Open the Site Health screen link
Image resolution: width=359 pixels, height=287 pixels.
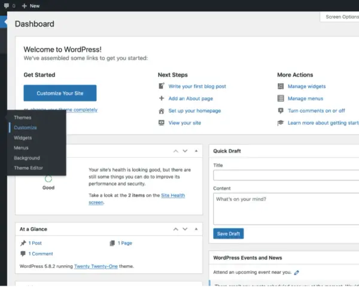click(173, 196)
